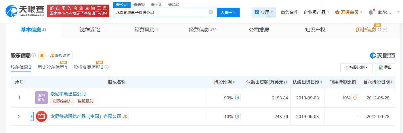
Task: Click the red 国家中小企业发展子基金 banner
Action: tap(78, 11)
